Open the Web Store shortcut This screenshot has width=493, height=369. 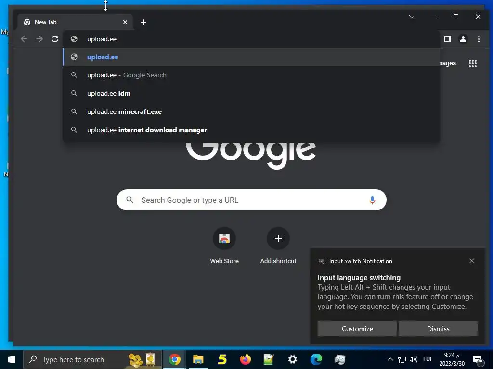[224, 246]
